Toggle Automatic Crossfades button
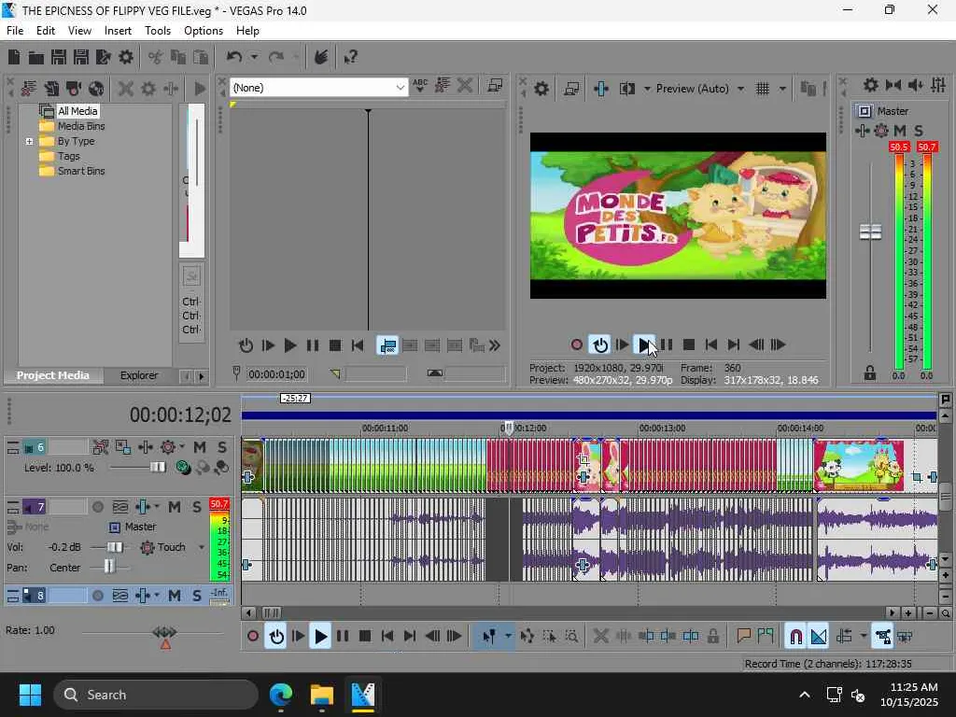956x717 pixels. (x=818, y=636)
